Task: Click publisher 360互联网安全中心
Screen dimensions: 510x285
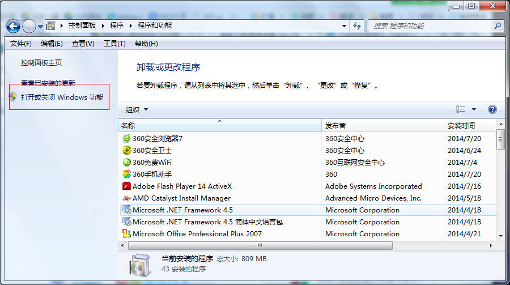Action: (355, 163)
